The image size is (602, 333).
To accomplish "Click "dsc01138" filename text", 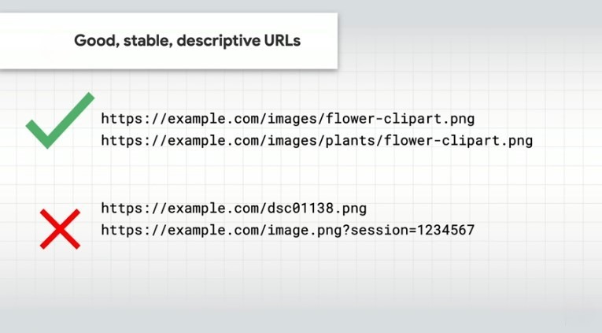I will pos(302,209).
